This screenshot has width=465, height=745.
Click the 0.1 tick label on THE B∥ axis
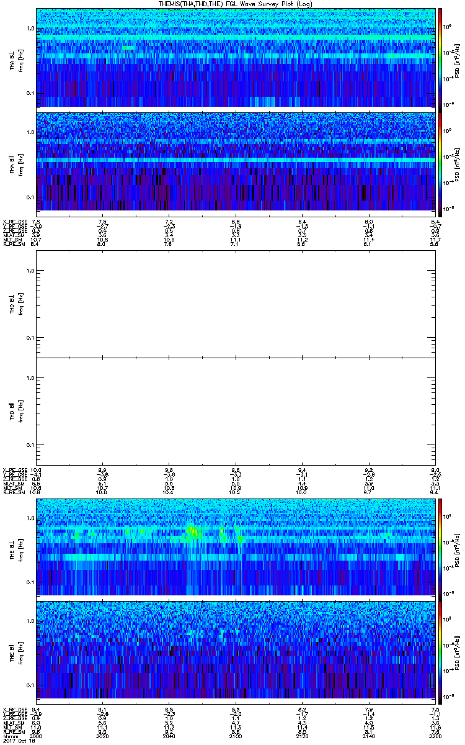[30, 685]
